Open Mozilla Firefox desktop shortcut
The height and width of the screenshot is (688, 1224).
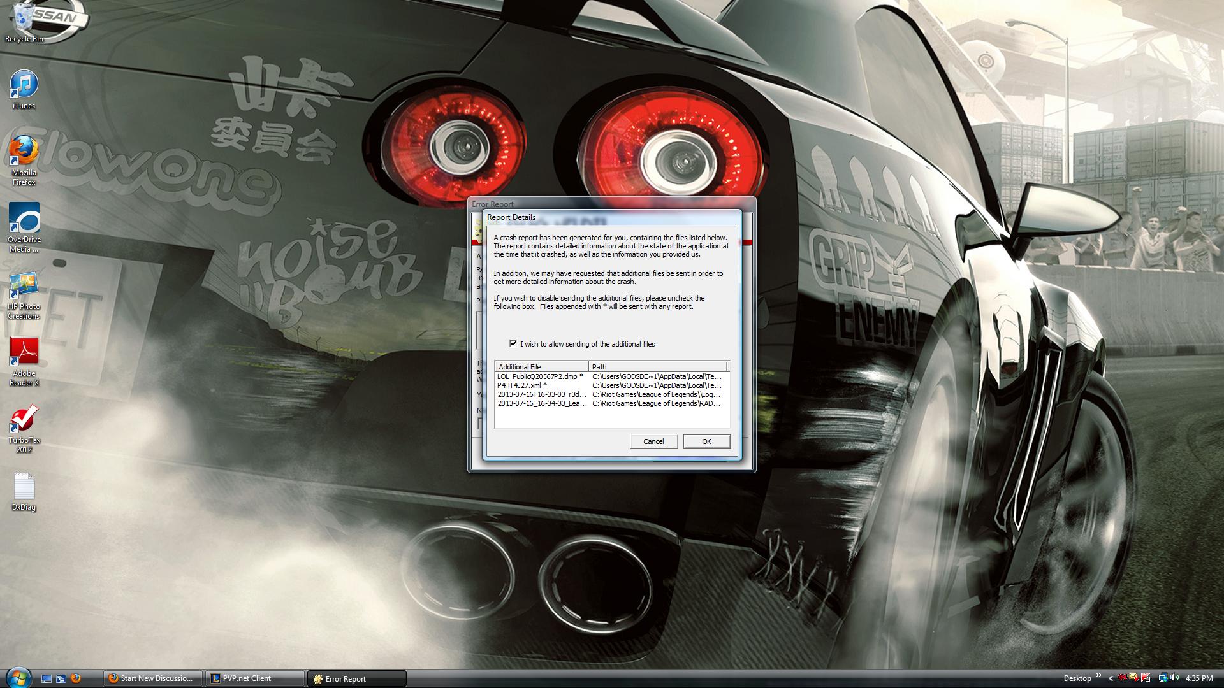point(24,158)
